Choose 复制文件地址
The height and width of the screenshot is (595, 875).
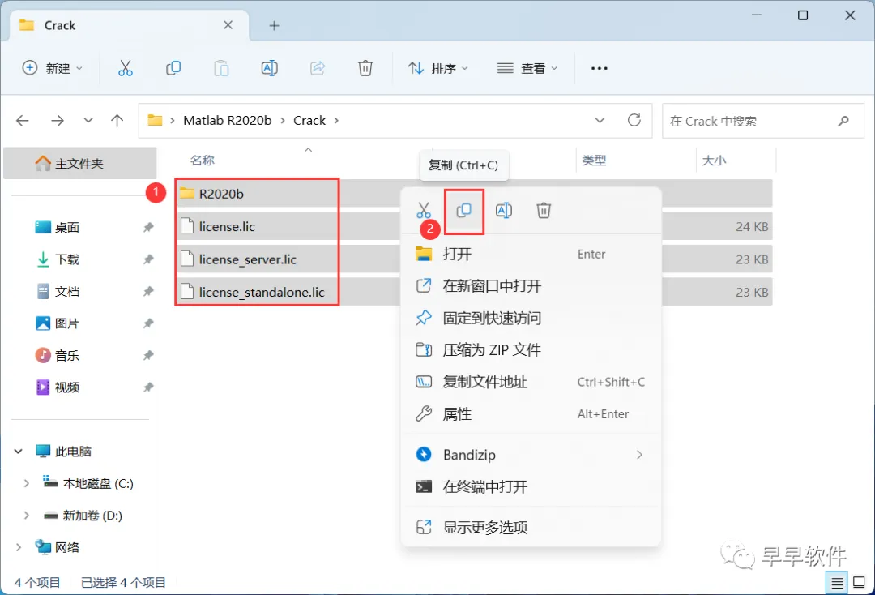(531, 382)
